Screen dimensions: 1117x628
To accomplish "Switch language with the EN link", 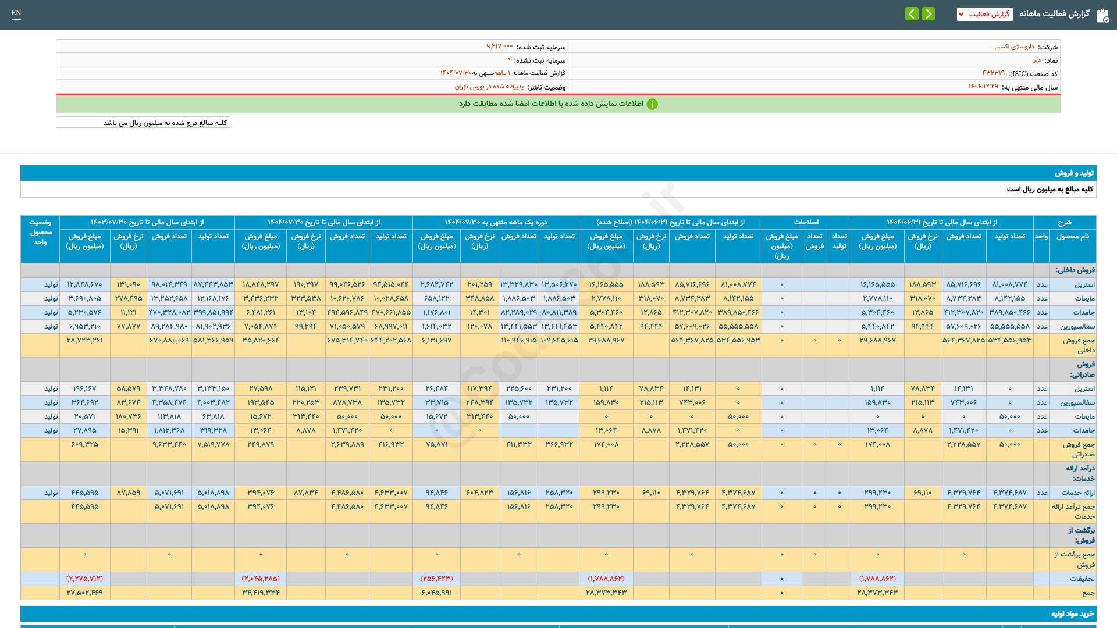I will [x=16, y=13].
